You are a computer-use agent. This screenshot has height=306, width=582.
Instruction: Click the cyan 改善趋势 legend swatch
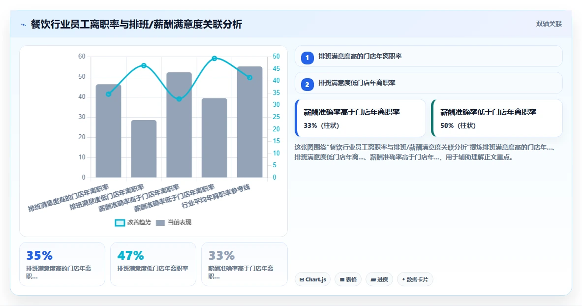pos(120,222)
